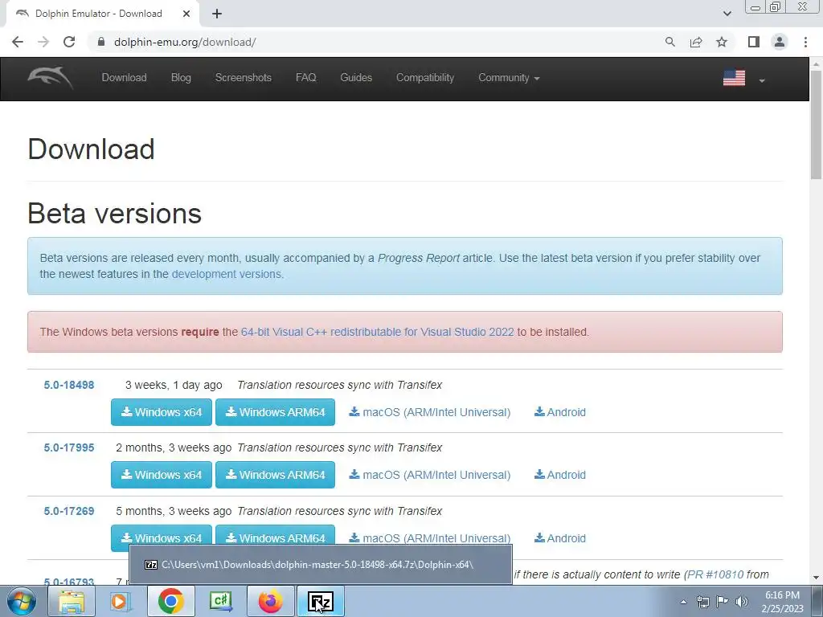Open version 5.0-17995 link
Screen dimensions: 823x617
[69, 448]
